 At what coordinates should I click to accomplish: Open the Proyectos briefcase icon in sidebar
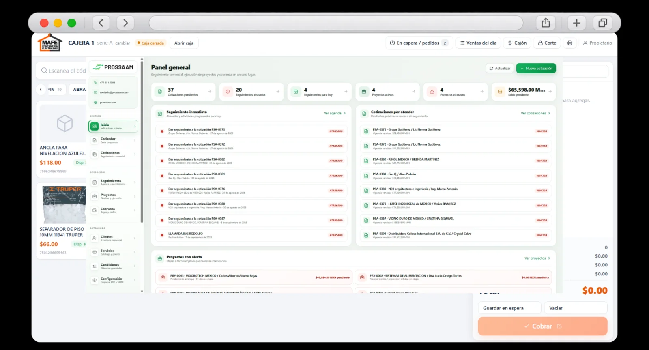click(95, 196)
